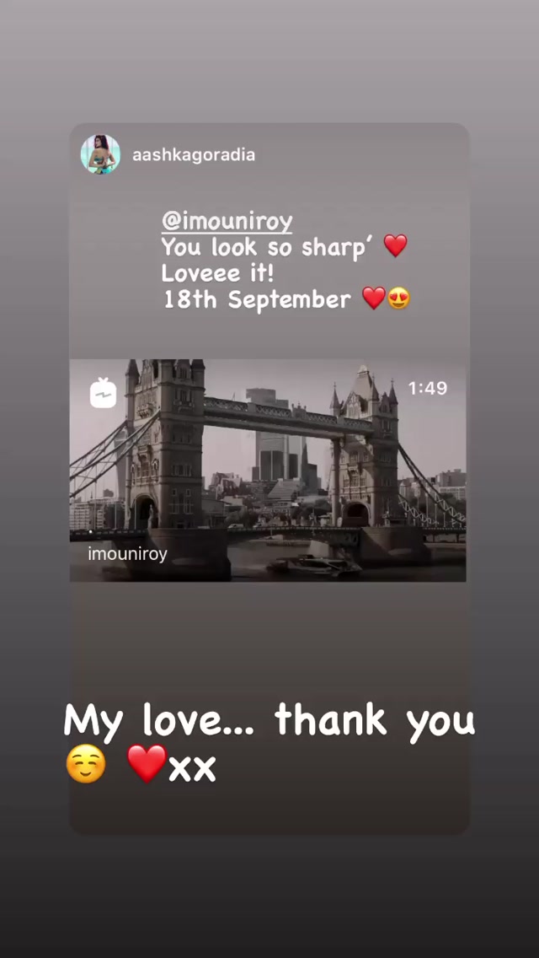Tap the "xx" text after the heart
Screen dimensions: 539x958
[x=192, y=769]
